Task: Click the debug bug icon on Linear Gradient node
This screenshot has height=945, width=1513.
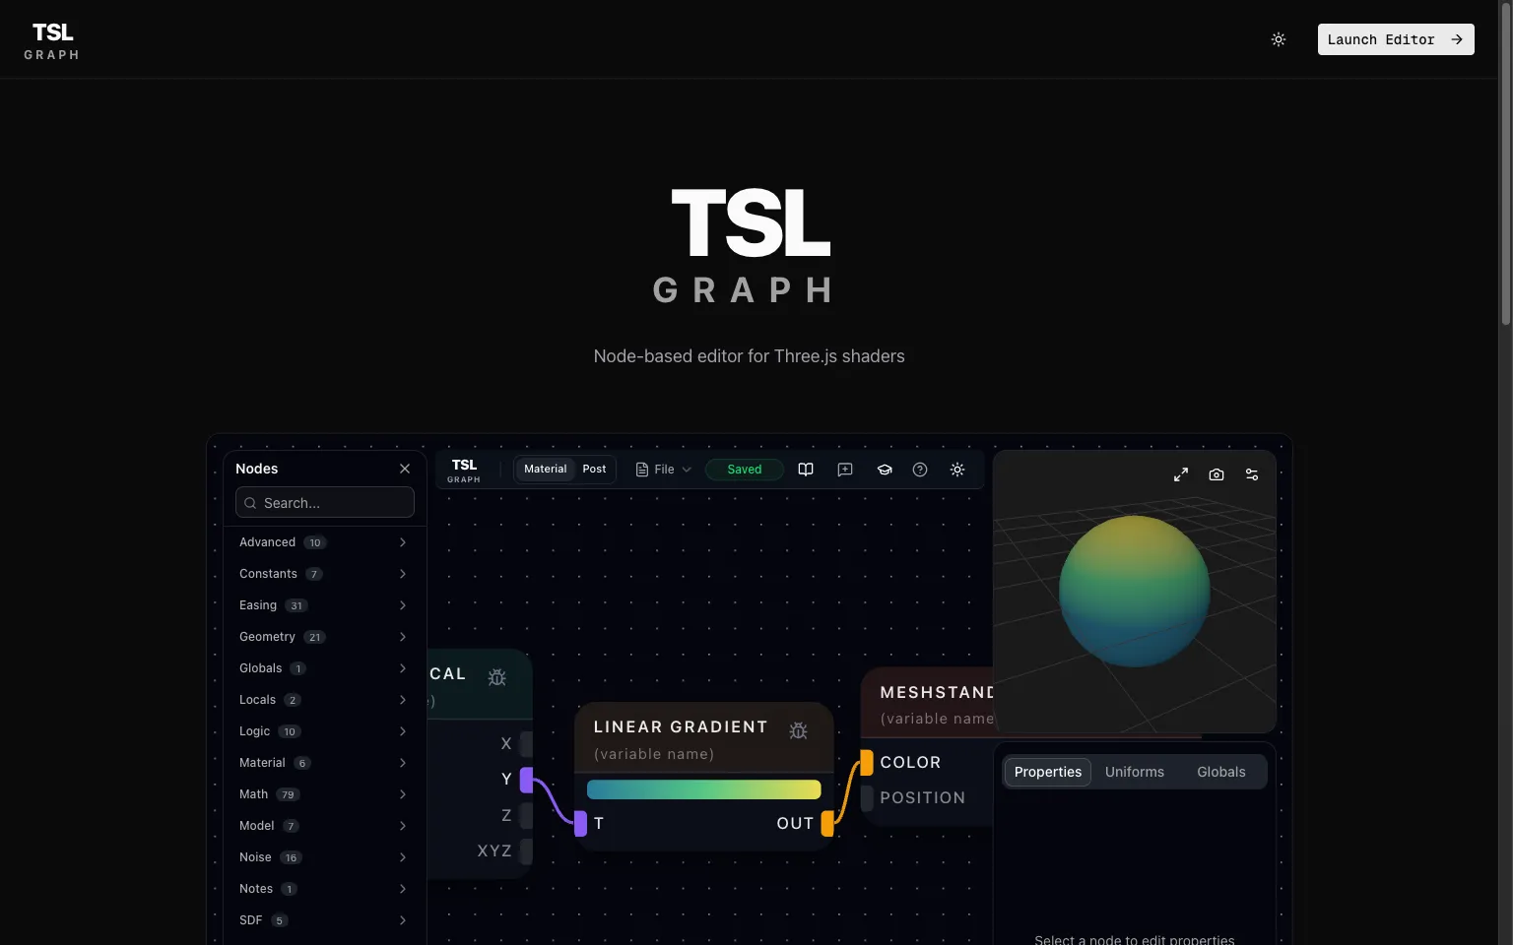Action: point(799,730)
